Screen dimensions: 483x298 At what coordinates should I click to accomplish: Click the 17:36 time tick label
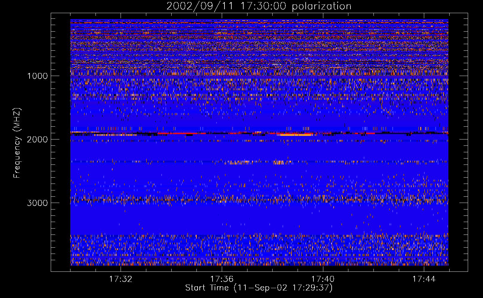[222, 279]
